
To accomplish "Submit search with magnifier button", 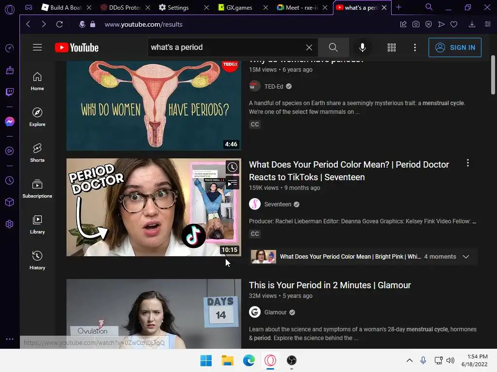I will click(333, 47).
